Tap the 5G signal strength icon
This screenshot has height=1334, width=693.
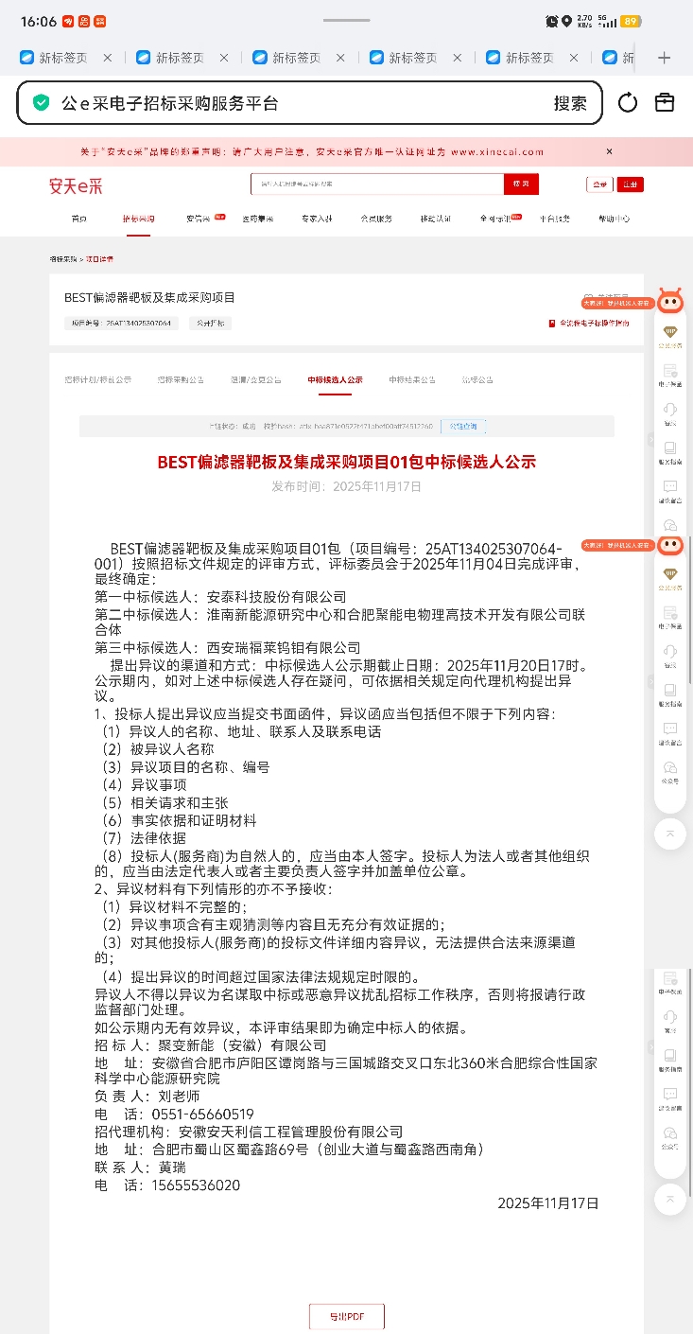[x=606, y=21]
